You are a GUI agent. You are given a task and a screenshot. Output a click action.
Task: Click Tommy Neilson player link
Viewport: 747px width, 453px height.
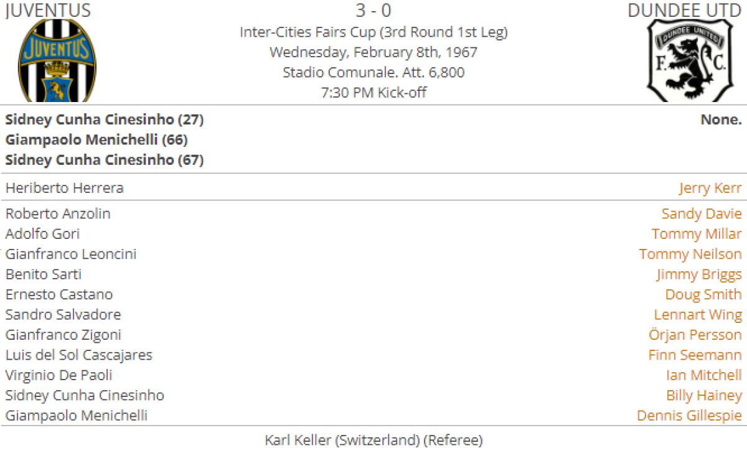[690, 254]
